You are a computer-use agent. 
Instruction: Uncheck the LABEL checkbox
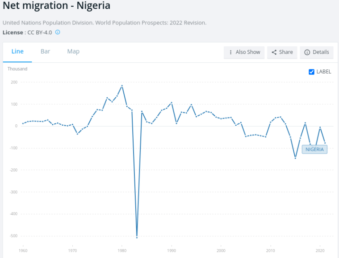(312, 72)
